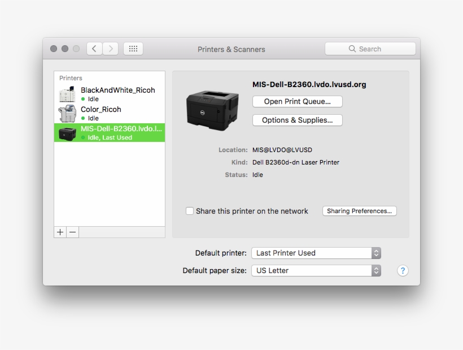Image resolution: width=463 pixels, height=350 pixels.
Task: Remove printer with the minus button
Action: [x=73, y=232]
